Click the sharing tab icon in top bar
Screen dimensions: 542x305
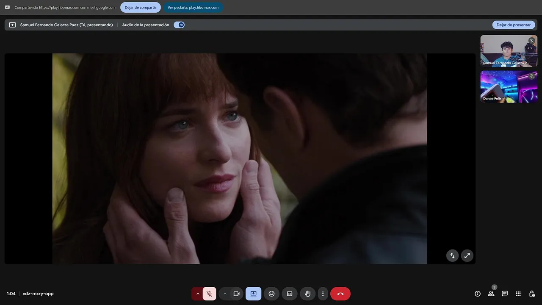(7, 7)
